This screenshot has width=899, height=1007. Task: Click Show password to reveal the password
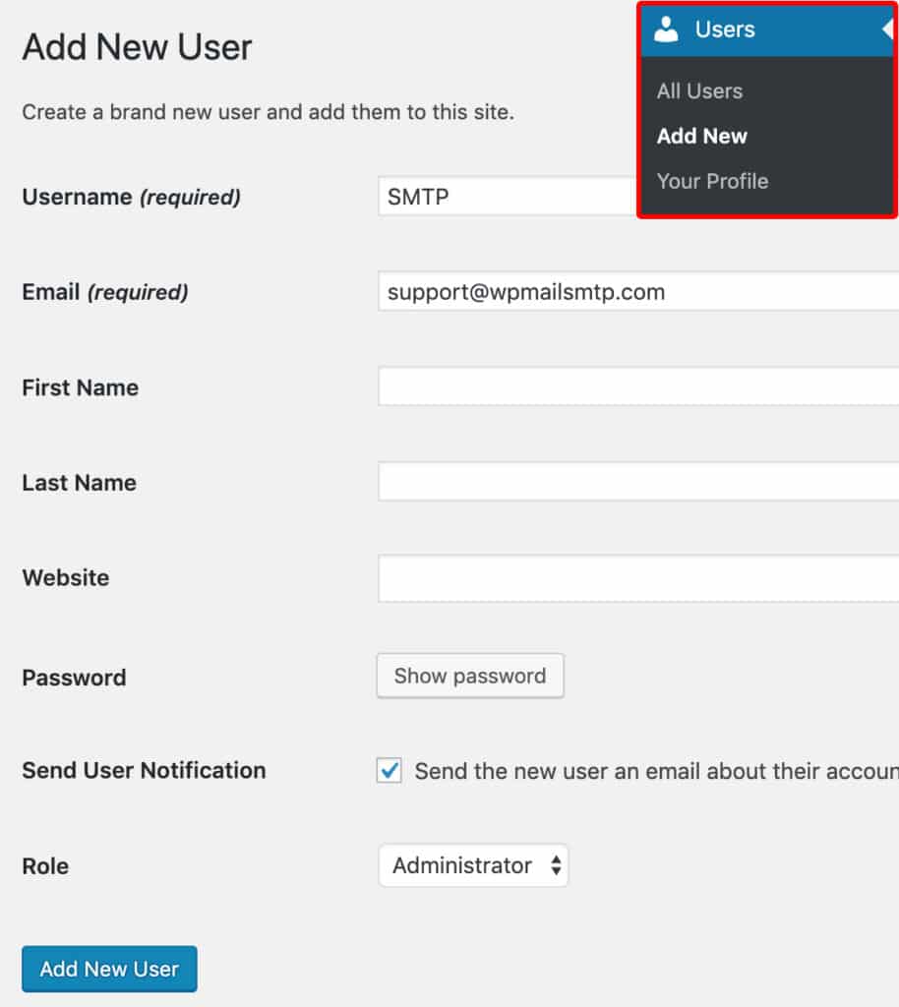coord(470,676)
